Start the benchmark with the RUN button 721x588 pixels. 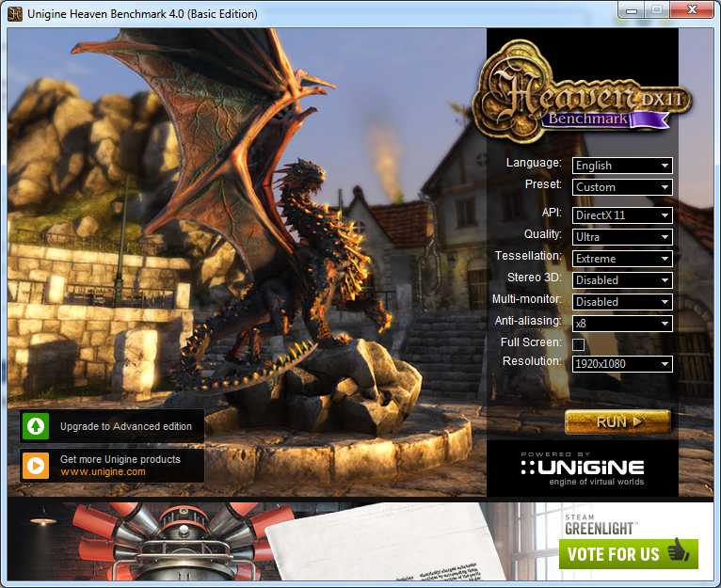click(x=617, y=421)
